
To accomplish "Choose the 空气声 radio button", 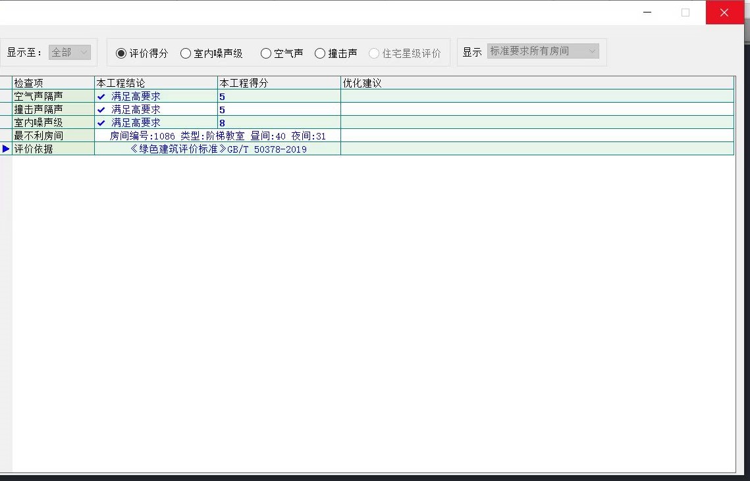I will tap(266, 53).
